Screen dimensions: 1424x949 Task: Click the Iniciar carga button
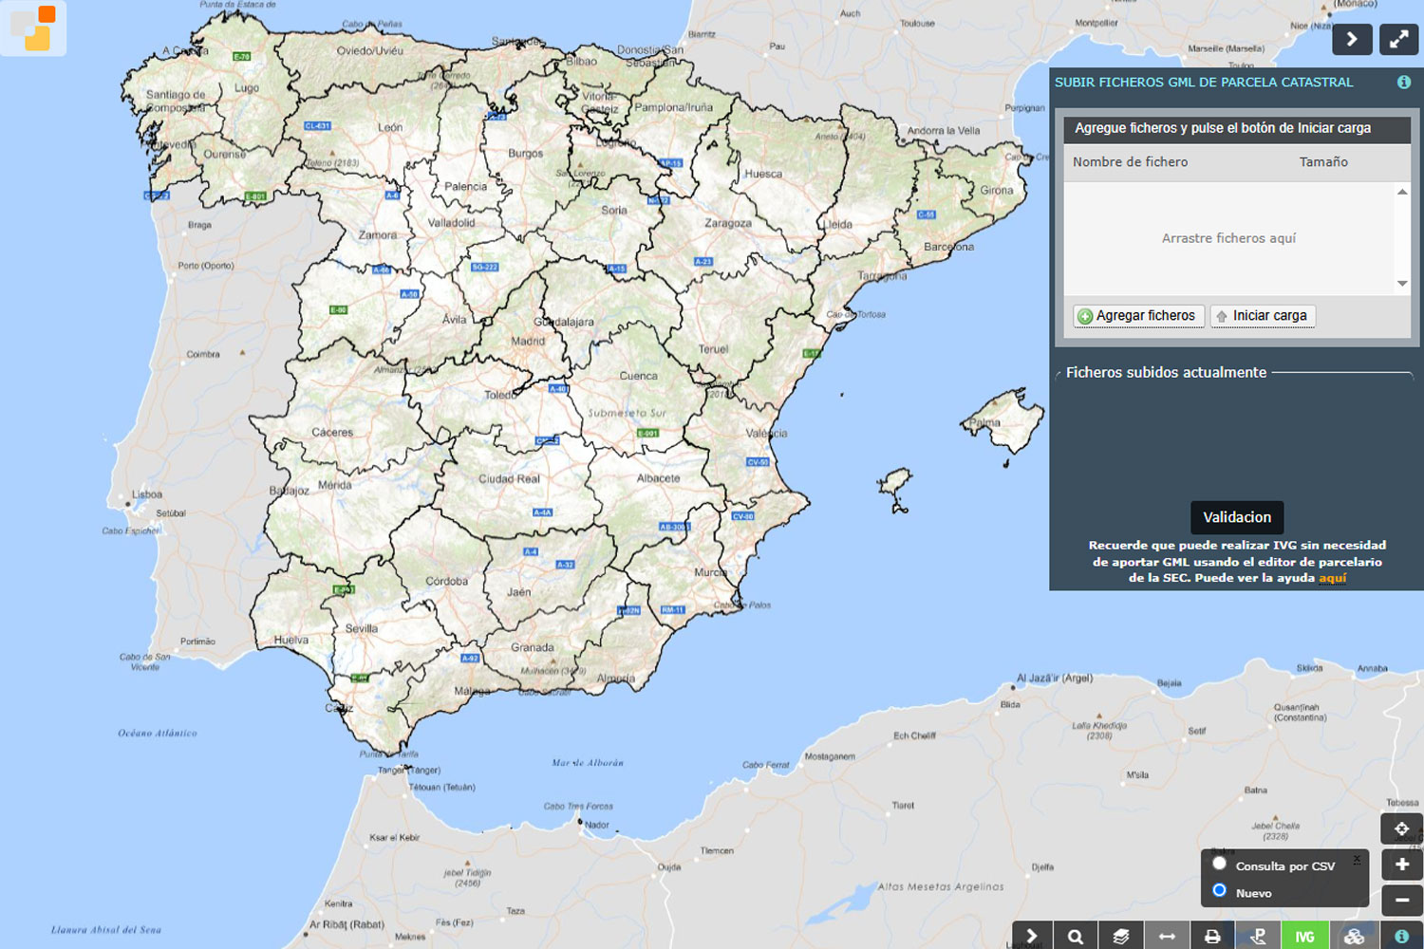(1263, 316)
